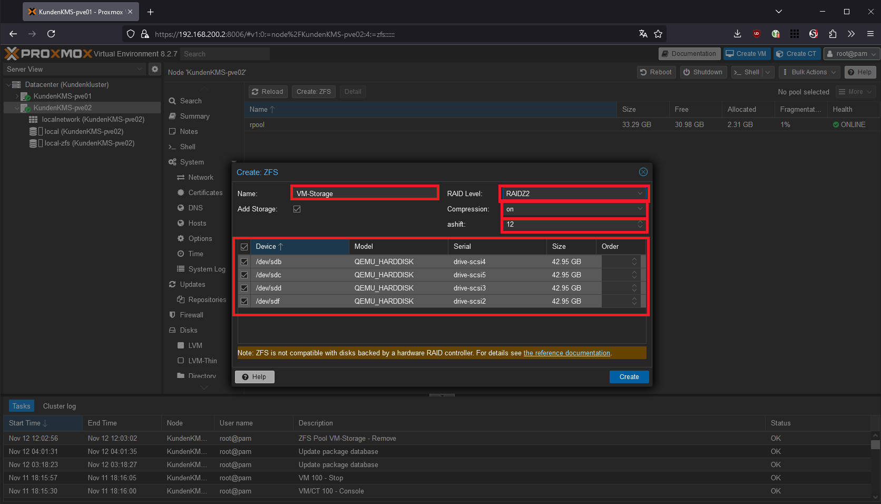Uncheck the /dev/sdf device checkbox
Screen dimensions: 881x504
click(244, 301)
